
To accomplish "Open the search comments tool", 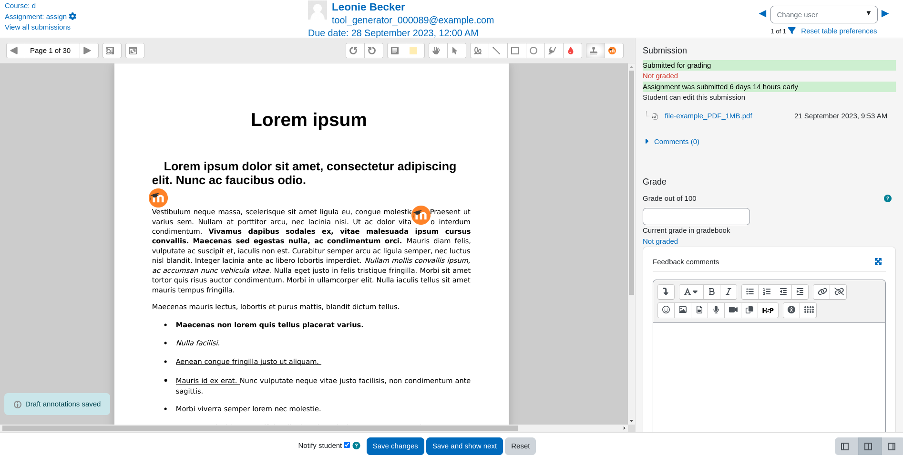I will [112, 51].
